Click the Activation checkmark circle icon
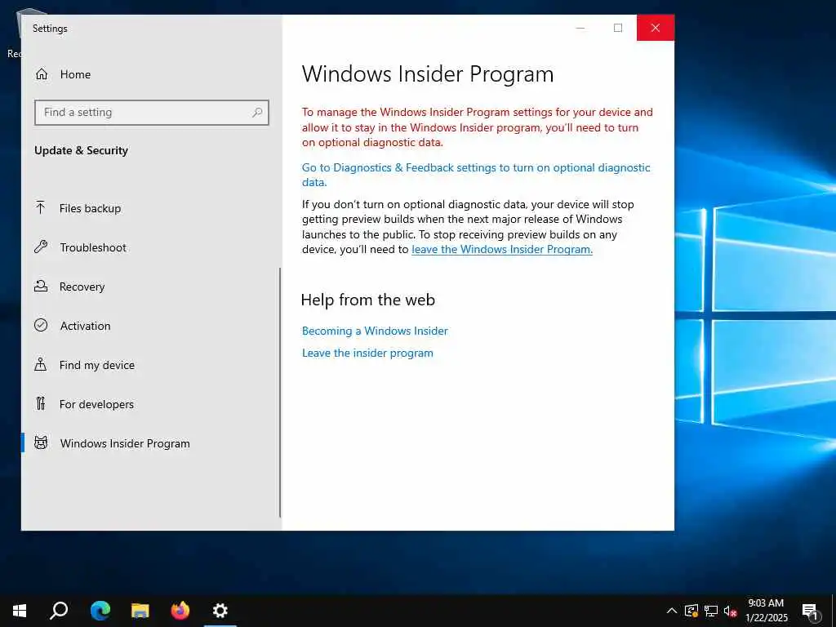Image resolution: width=836 pixels, height=627 pixels. click(x=41, y=325)
